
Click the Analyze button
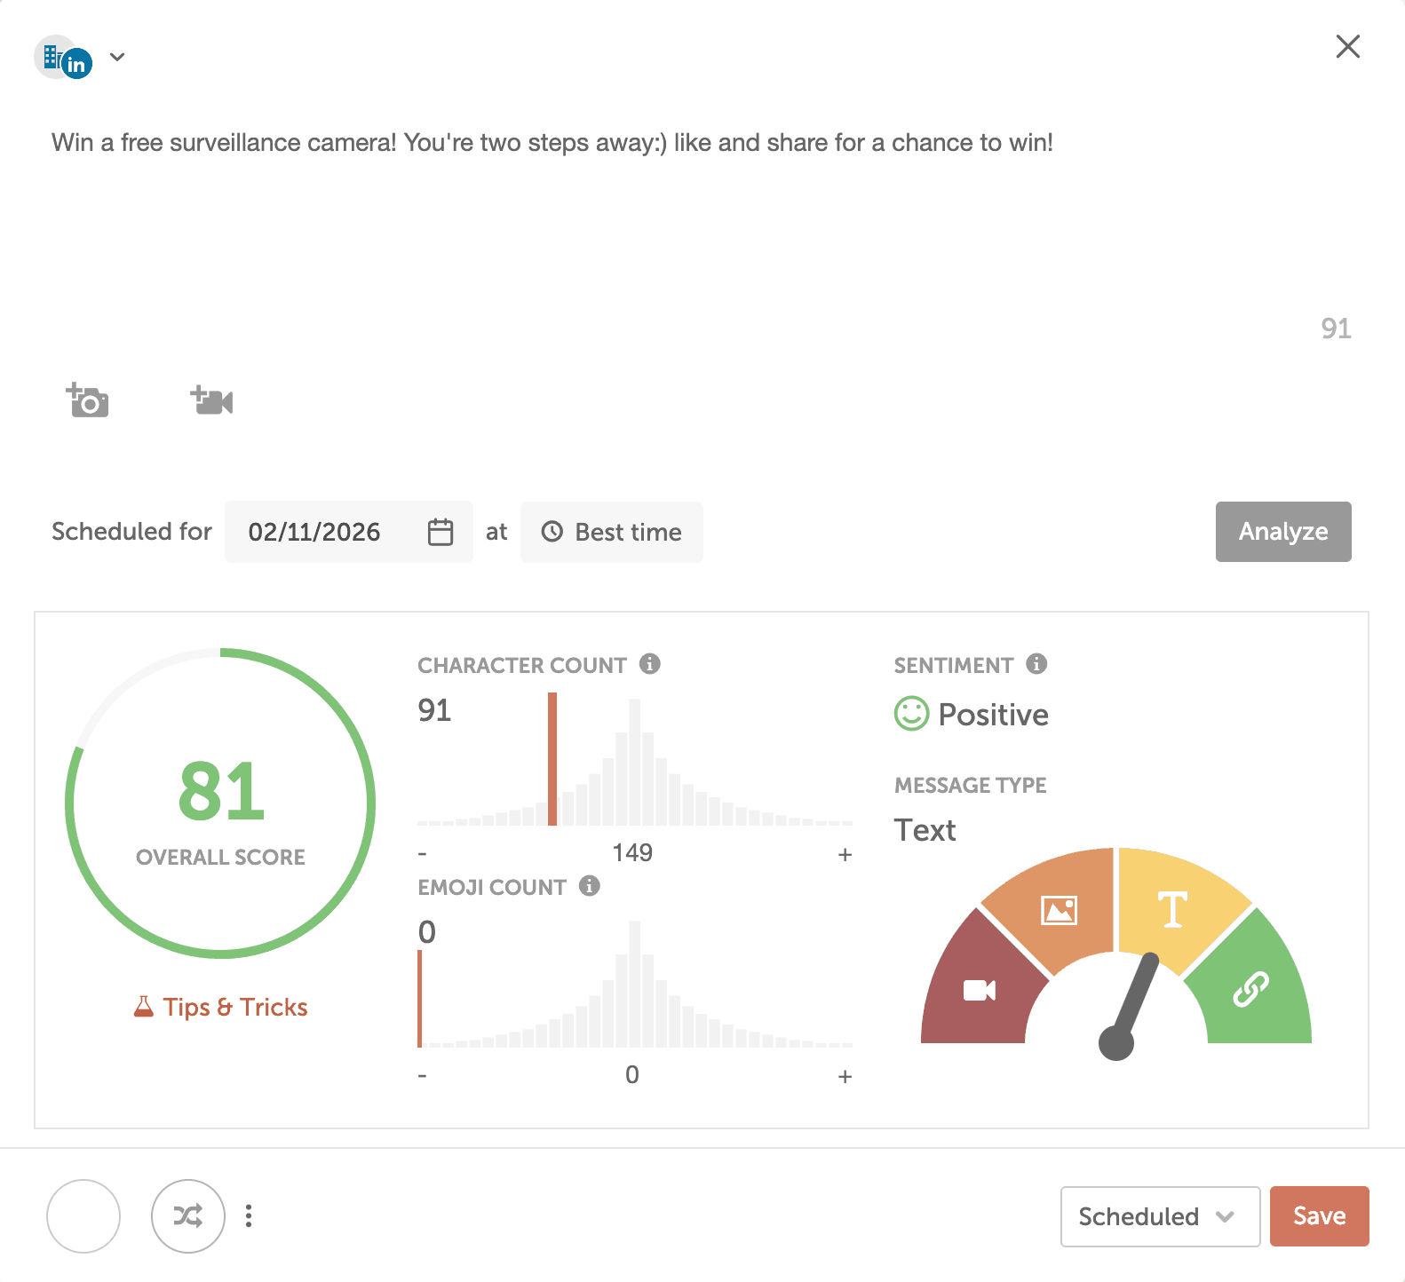(1283, 532)
